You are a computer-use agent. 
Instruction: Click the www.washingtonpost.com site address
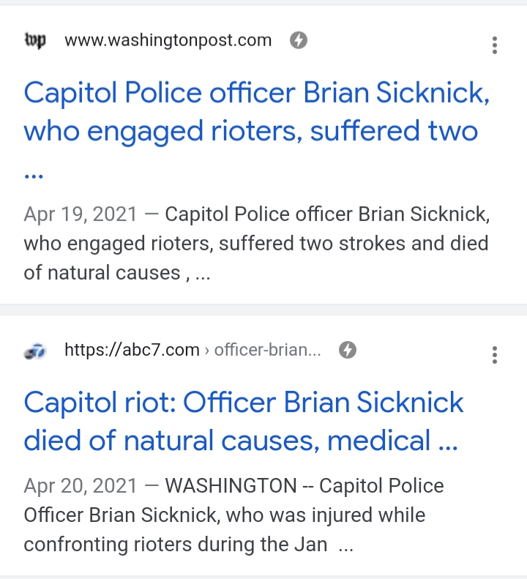[x=168, y=40]
